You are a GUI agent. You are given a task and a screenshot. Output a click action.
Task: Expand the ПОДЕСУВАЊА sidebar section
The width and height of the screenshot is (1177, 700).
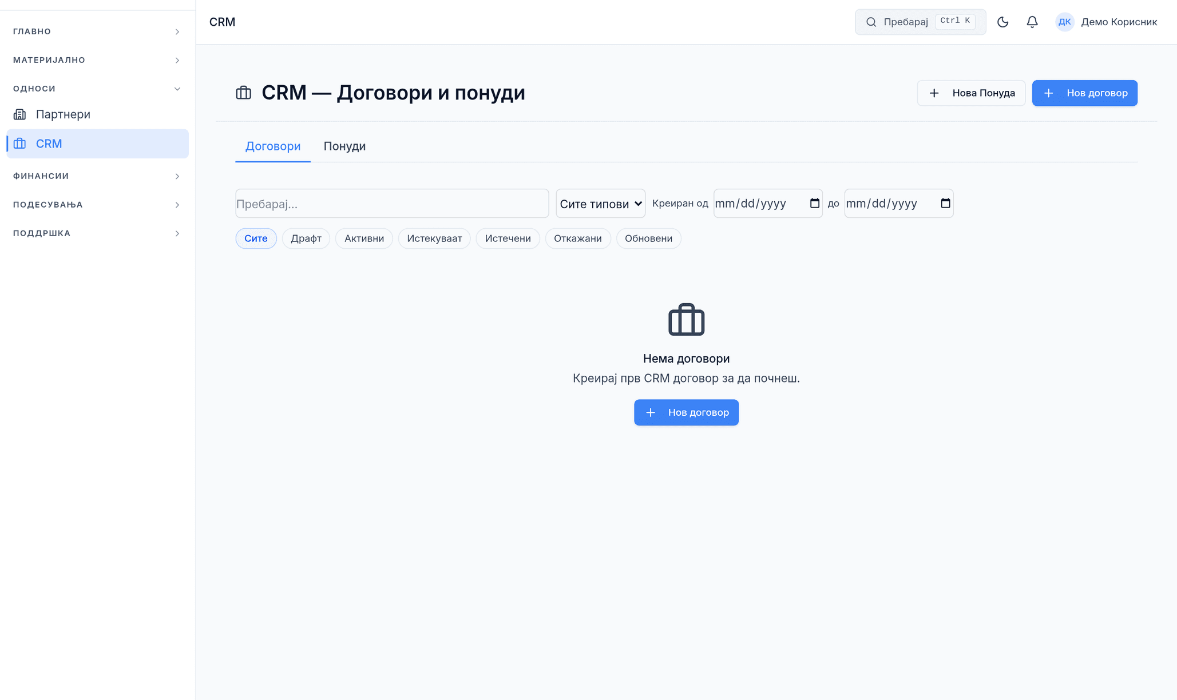click(97, 205)
